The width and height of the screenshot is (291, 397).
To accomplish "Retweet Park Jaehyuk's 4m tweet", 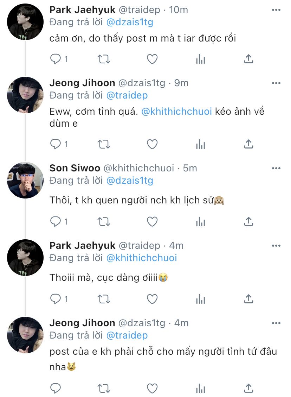I will tap(104, 299).
